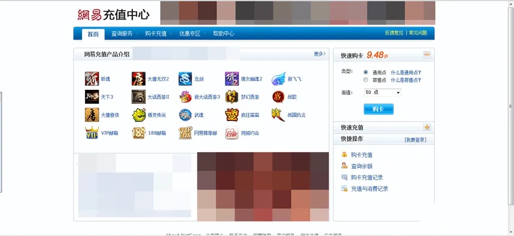
Task: Choose the 疯狂蛮蛮 game icon
Action: (x=232, y=115)
